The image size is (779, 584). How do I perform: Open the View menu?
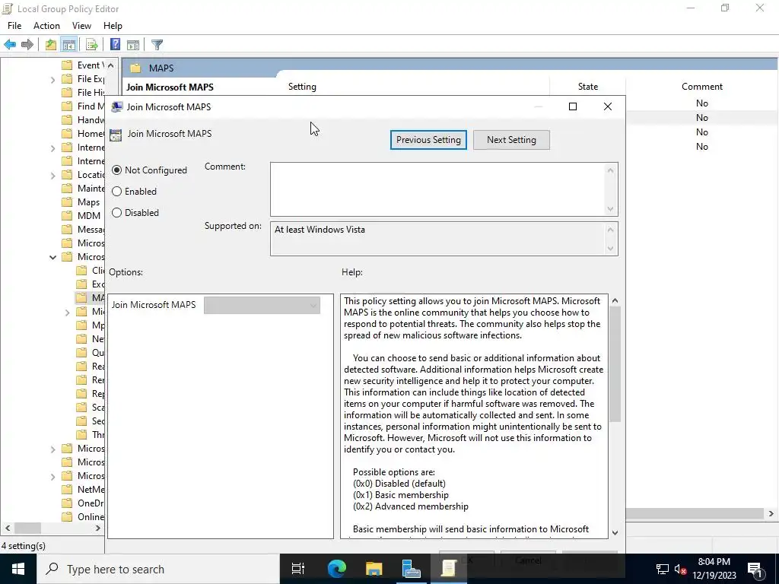pyautogui.click(x=81, y=26)
